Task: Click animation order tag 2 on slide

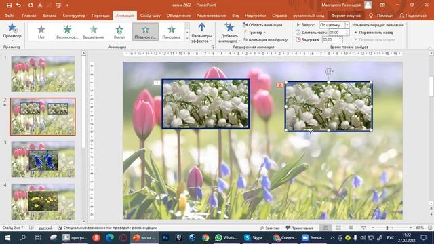Action: [x=280, y=85]
